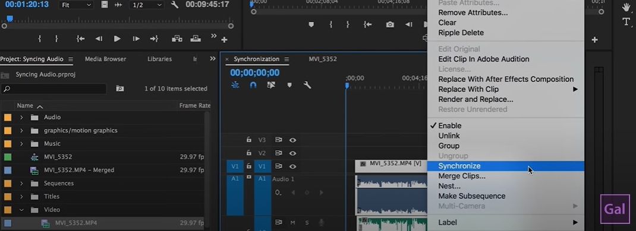Toggle sync lock on V2 track
Image resolution: width=636 pixels, height=231 pixels.
click(279, 153)
